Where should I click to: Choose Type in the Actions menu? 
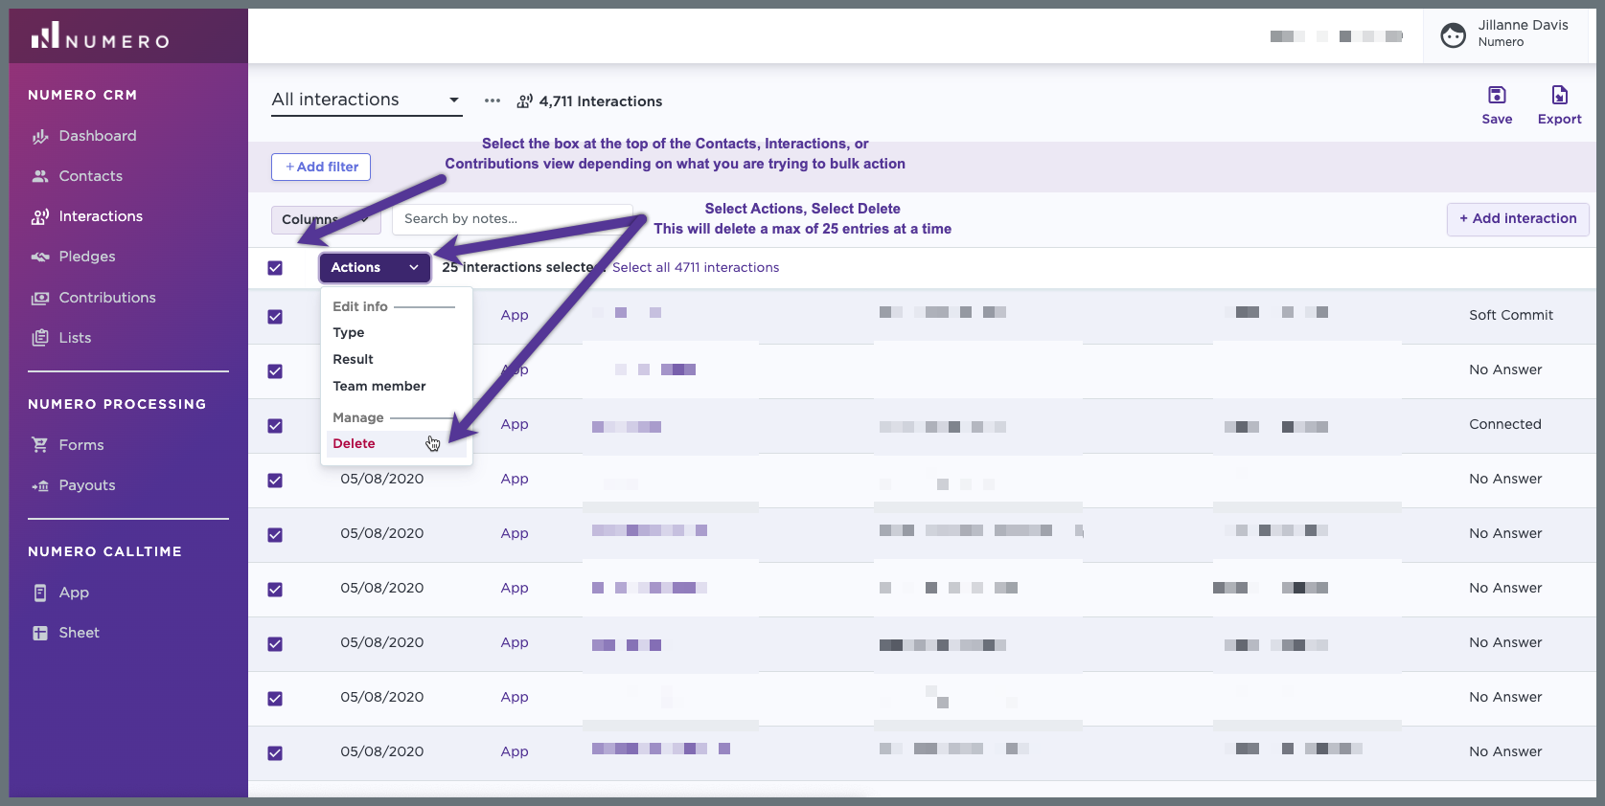coord(349,332)
